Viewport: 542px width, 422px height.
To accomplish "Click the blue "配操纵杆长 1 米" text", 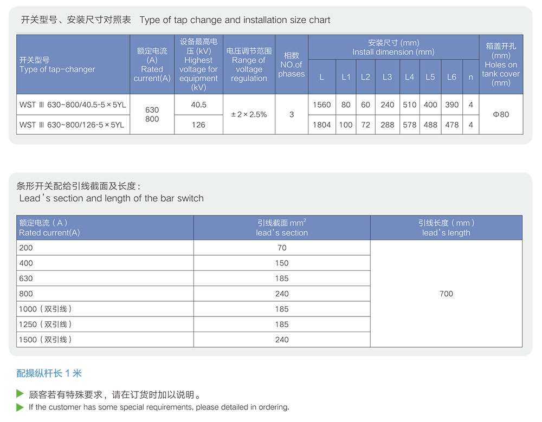I will [49, 373].
